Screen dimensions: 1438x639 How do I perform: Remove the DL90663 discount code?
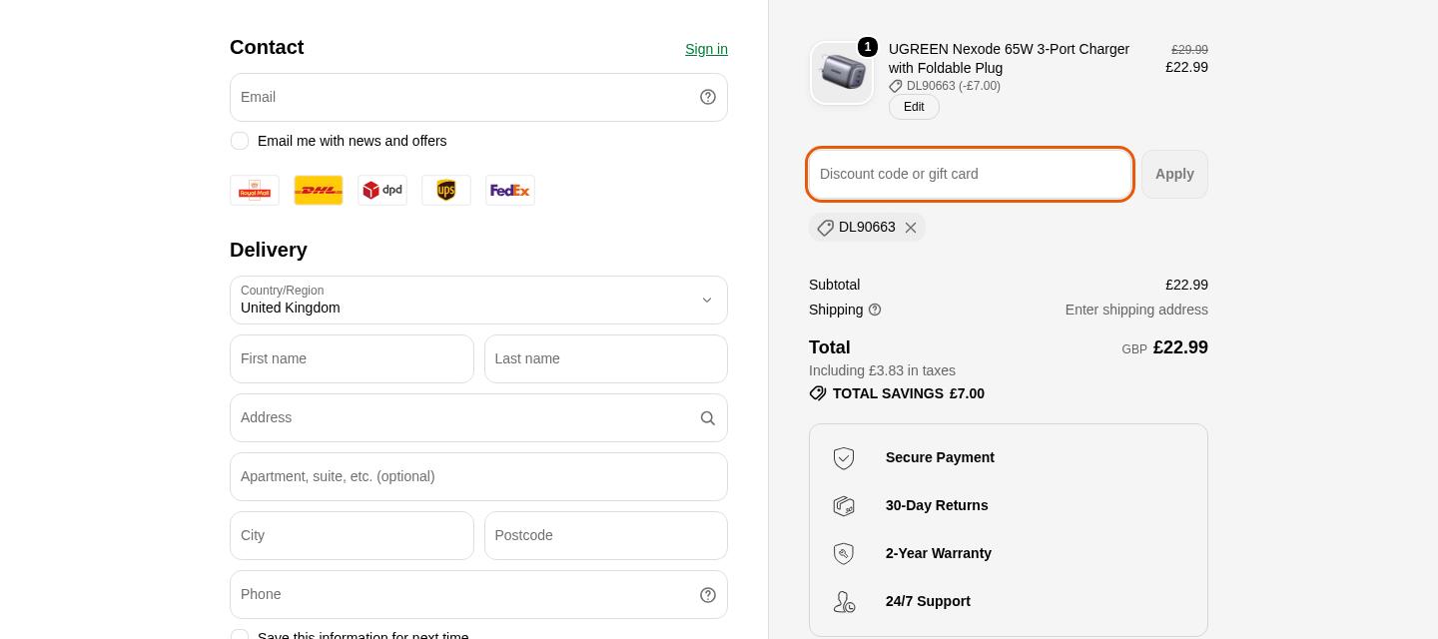click(911, 228)
